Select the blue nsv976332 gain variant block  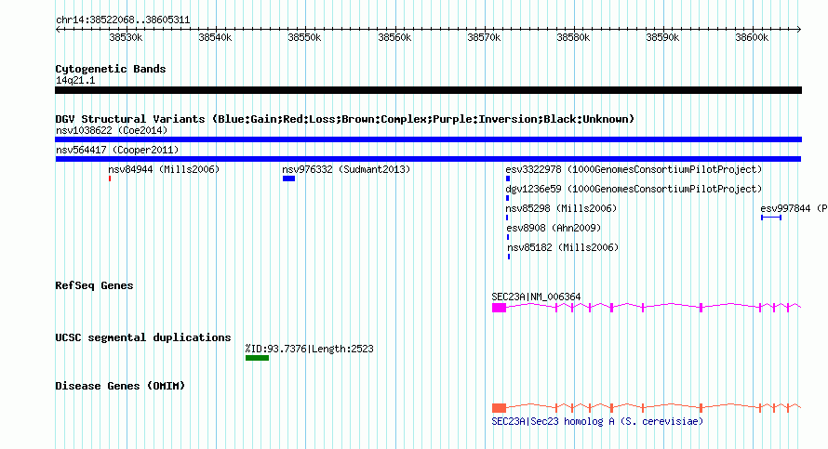[288, 178]
